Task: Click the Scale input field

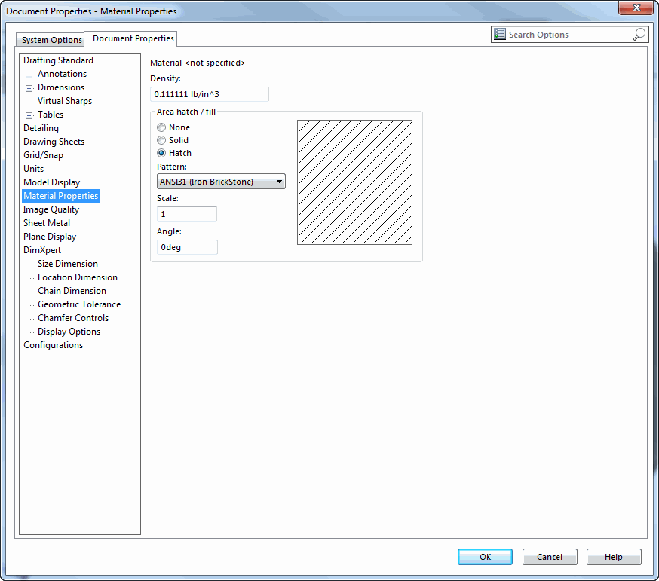Action: tap(187, 214)
